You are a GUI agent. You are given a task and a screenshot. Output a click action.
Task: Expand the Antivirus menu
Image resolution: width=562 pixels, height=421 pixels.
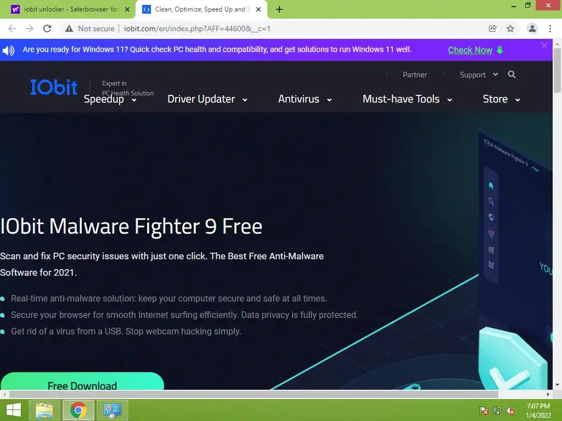[305, 99]
